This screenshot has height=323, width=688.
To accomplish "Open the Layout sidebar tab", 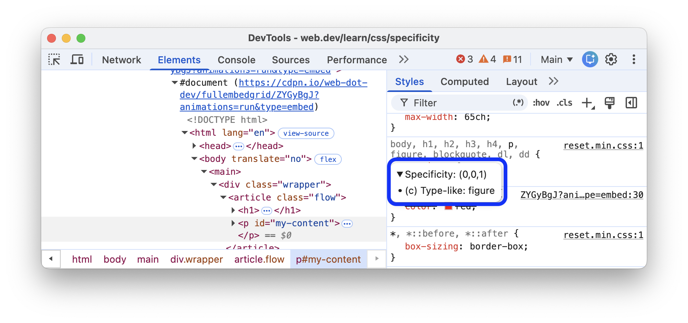I will [x=522, y=82].
